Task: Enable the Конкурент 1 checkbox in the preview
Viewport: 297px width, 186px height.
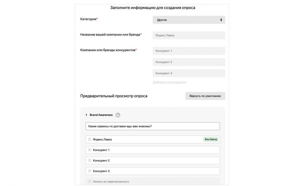Action: click(x=89, y=150)
